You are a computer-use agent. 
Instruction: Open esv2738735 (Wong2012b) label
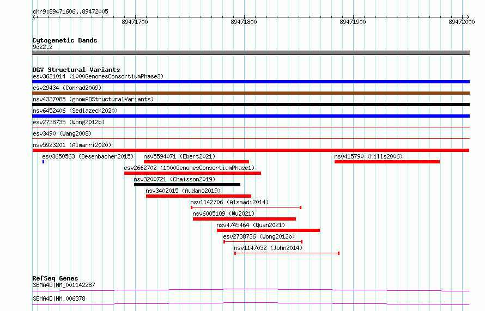[69, 122]
